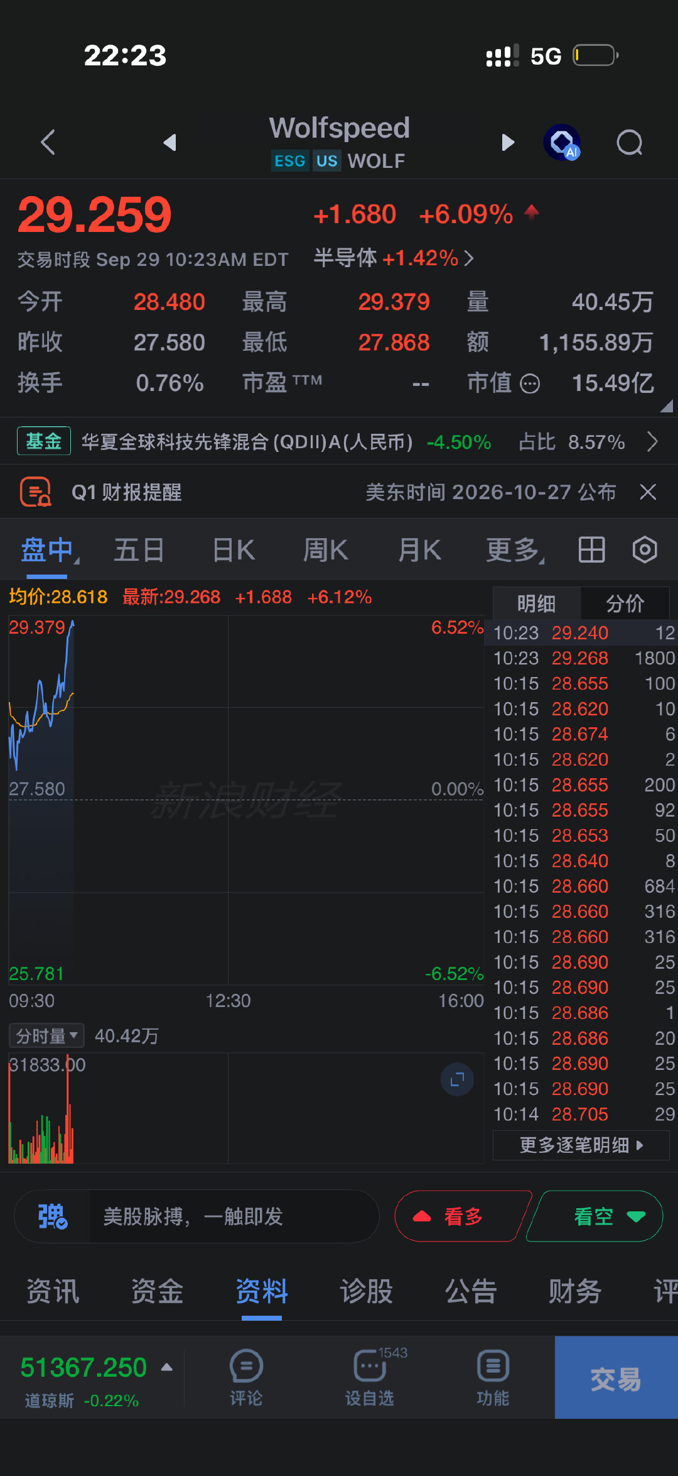Switch to the 周K chart tab
678x1476 pixels.
[x=326, y=550]
